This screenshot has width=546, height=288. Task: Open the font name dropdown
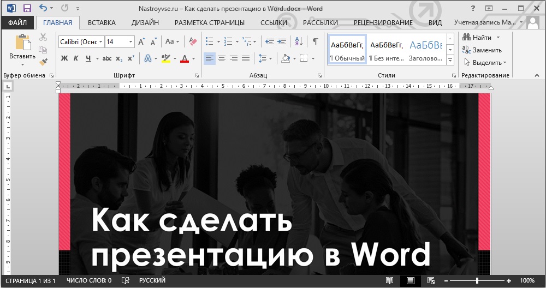point(100,42)
